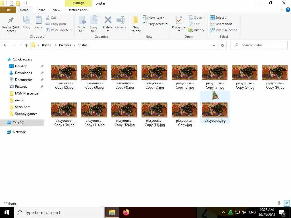
Task: Click the Copy ribbon icon
Action: [x=26, y=20]
